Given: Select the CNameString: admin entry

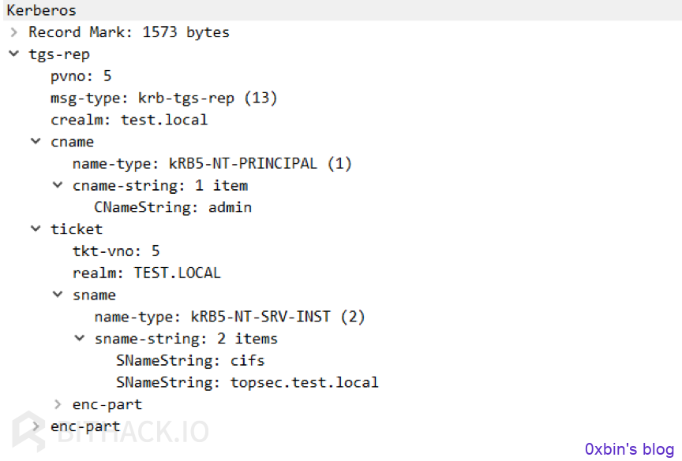Looking at the screenshot, I should click(173, 207).
